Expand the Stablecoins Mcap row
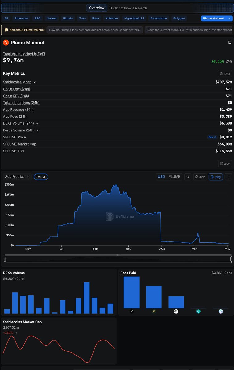Viewport: 234px width, 370px height. tap(34, 82)
